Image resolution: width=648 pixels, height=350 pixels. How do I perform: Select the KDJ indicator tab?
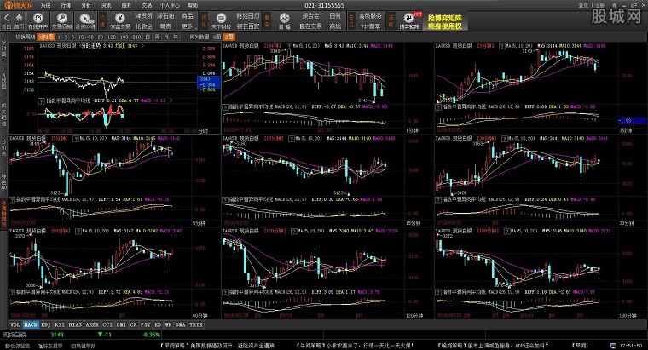click(x=46, y=324)
